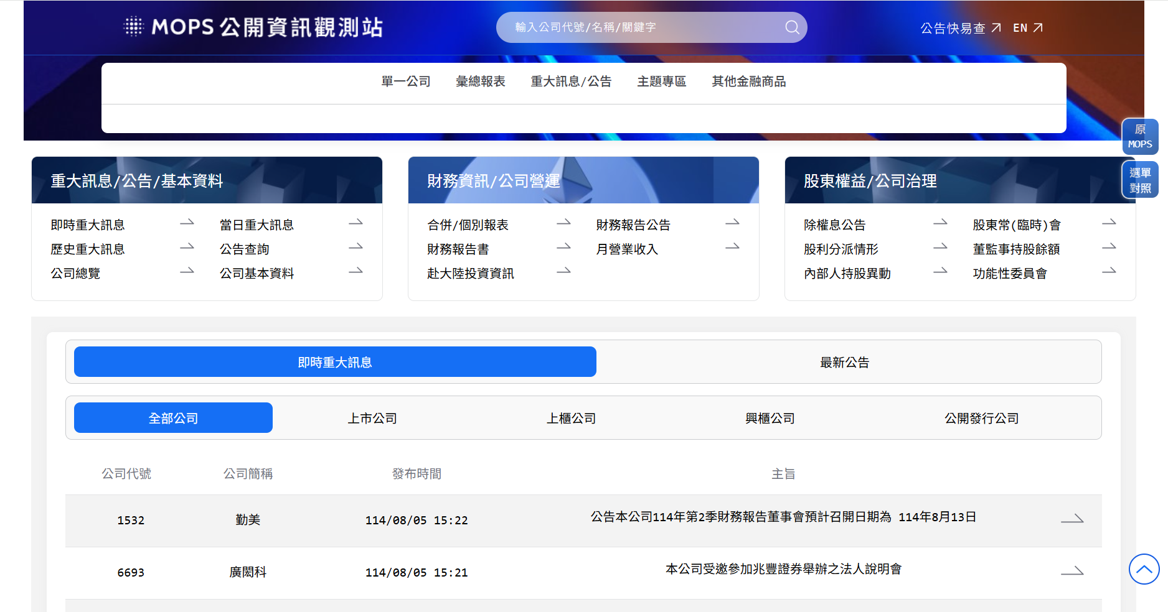Click MOPS 公開資訊觀測站 site title

click(267, 27)
